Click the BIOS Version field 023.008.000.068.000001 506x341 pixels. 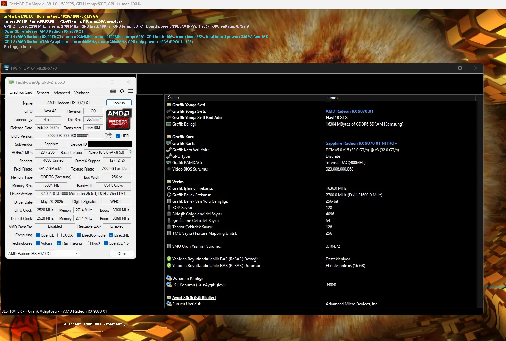click(69, 136)
